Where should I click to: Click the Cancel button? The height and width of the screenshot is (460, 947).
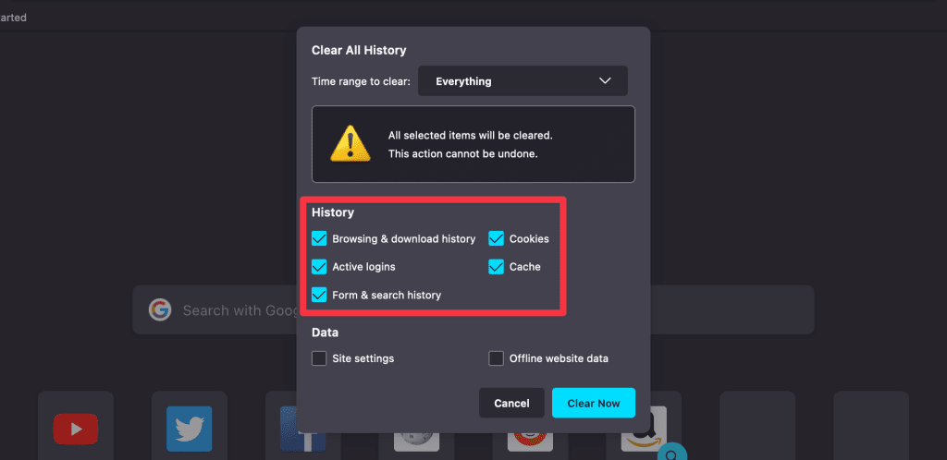(x=511, y=403)
